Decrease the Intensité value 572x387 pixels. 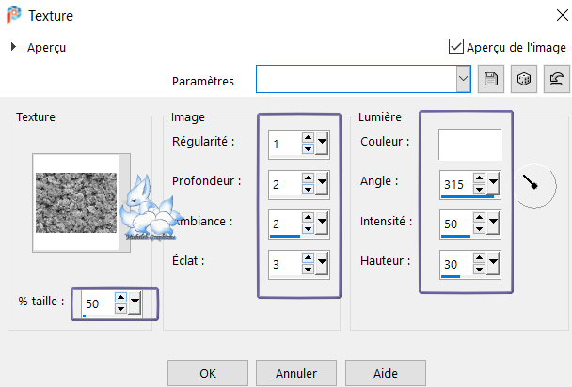coord(479,229)
